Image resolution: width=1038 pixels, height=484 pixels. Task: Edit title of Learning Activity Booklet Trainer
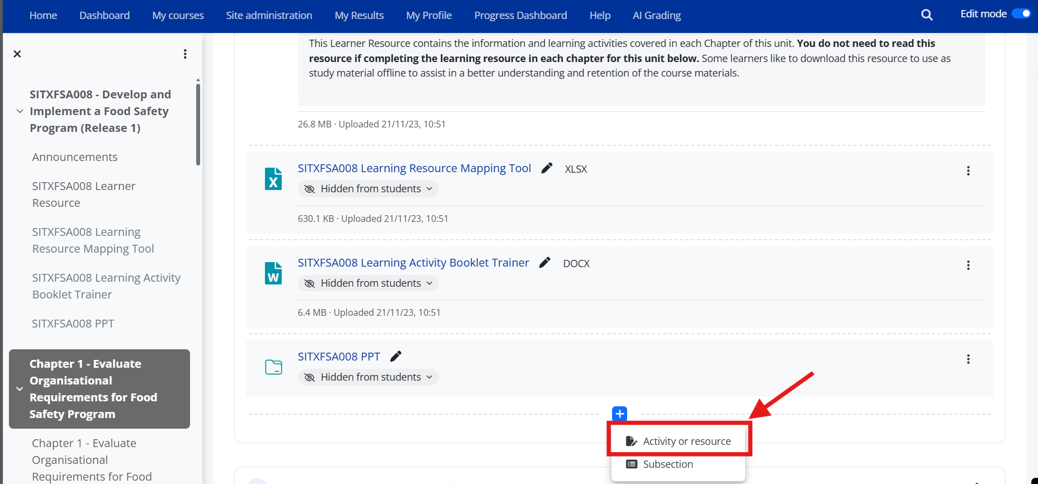click(544, 263)
